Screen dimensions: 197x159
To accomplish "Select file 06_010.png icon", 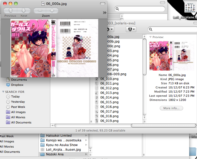I will coord(97,79).
